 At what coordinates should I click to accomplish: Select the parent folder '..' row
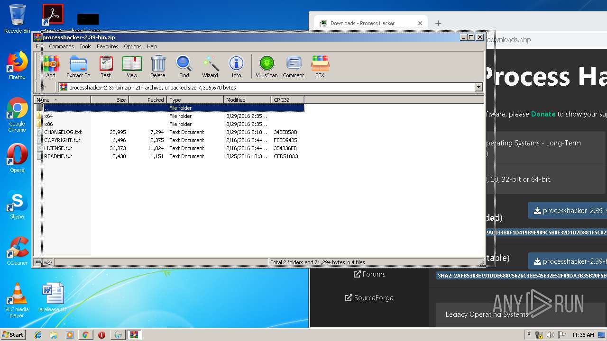[170, 108]
